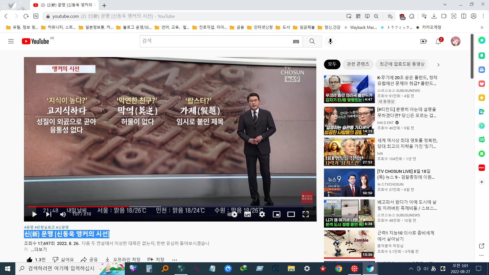489x275 pixels.
Task: Select the 모두 filter chip
Action: pos(332,64)
